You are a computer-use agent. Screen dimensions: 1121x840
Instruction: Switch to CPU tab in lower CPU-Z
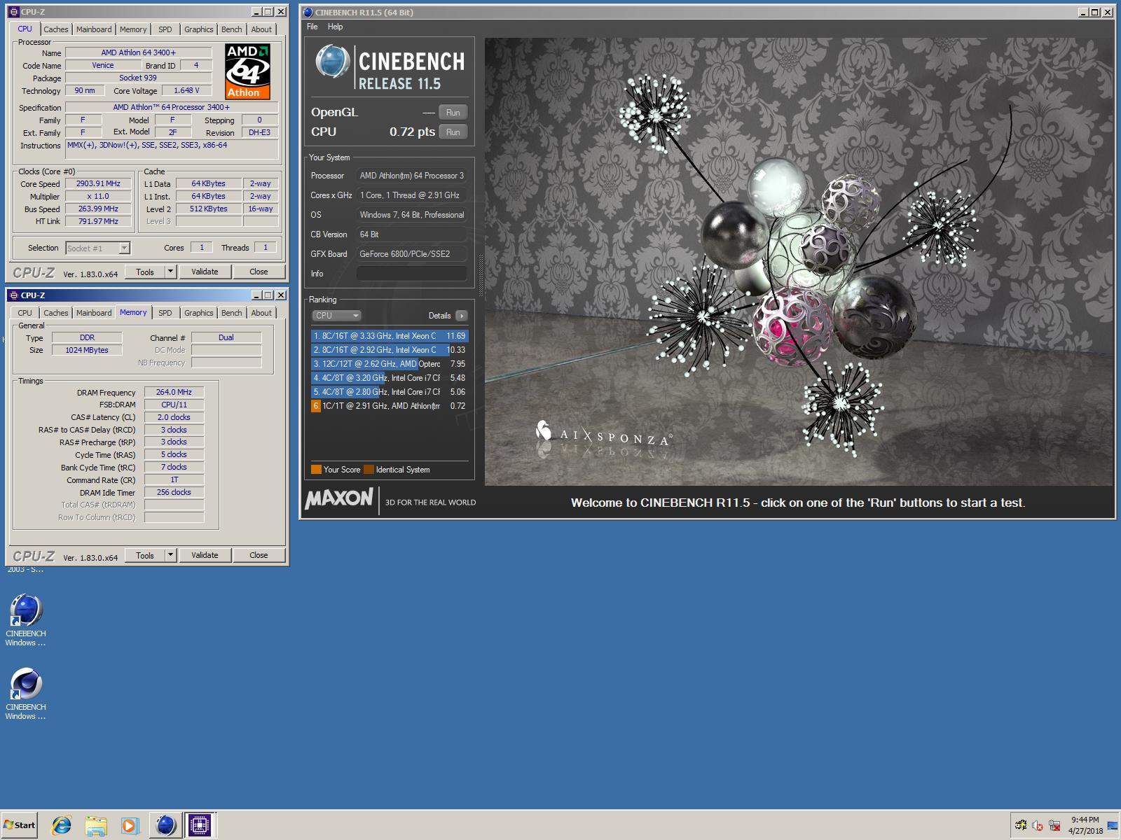pos(25,313)
